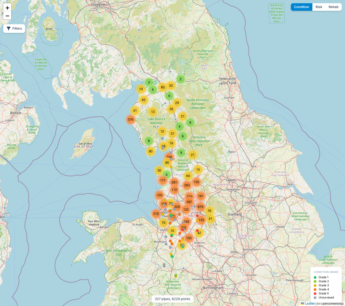Click the Grade 5 red legend swatch
The image size is (345, 306).
pyautogui.click(x=315, y=293)
